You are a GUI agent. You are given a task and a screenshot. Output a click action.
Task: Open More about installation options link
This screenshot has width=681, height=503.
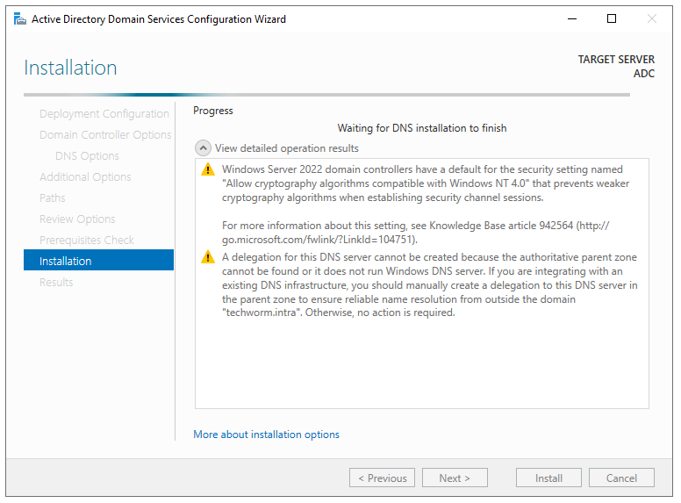click(x=266, y=435)
